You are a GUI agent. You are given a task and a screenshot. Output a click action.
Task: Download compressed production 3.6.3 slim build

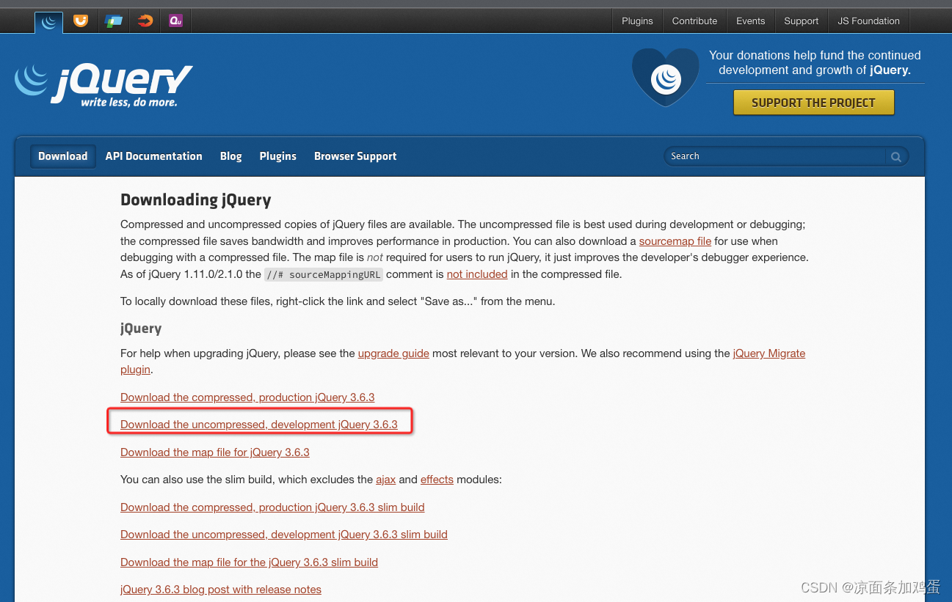pyautogui.click(x=272, y=507)
